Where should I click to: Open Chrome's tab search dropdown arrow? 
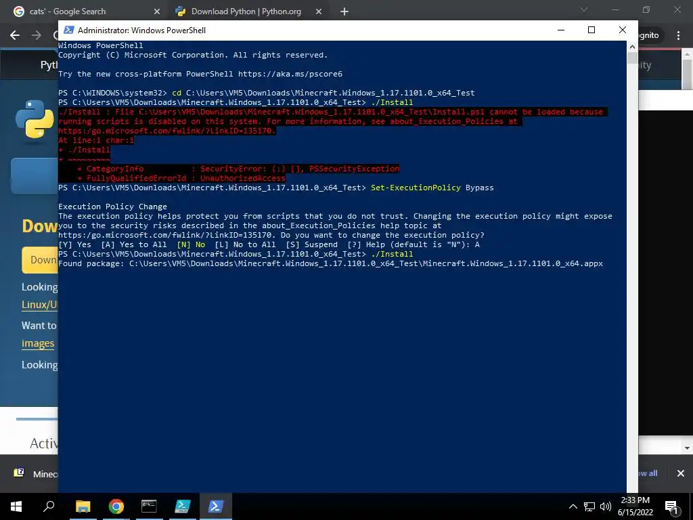pyautogui.click(x=584, y=9)
